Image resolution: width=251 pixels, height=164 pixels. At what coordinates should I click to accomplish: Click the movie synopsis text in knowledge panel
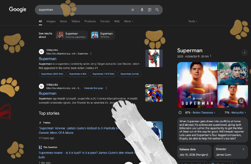pyautogui.click(x=211, y=130)
